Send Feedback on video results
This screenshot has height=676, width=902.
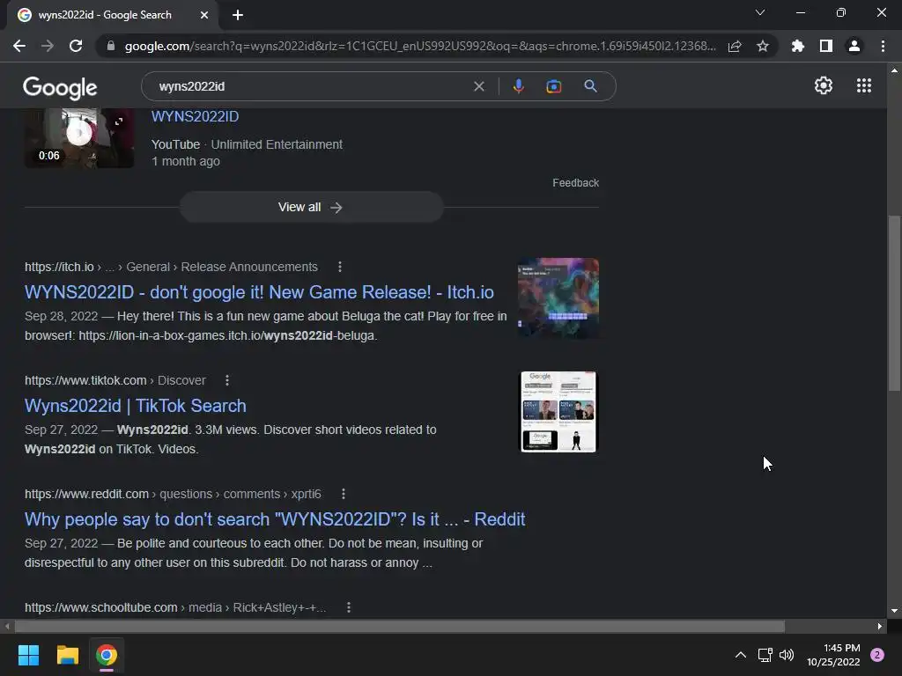click(575, 183)
